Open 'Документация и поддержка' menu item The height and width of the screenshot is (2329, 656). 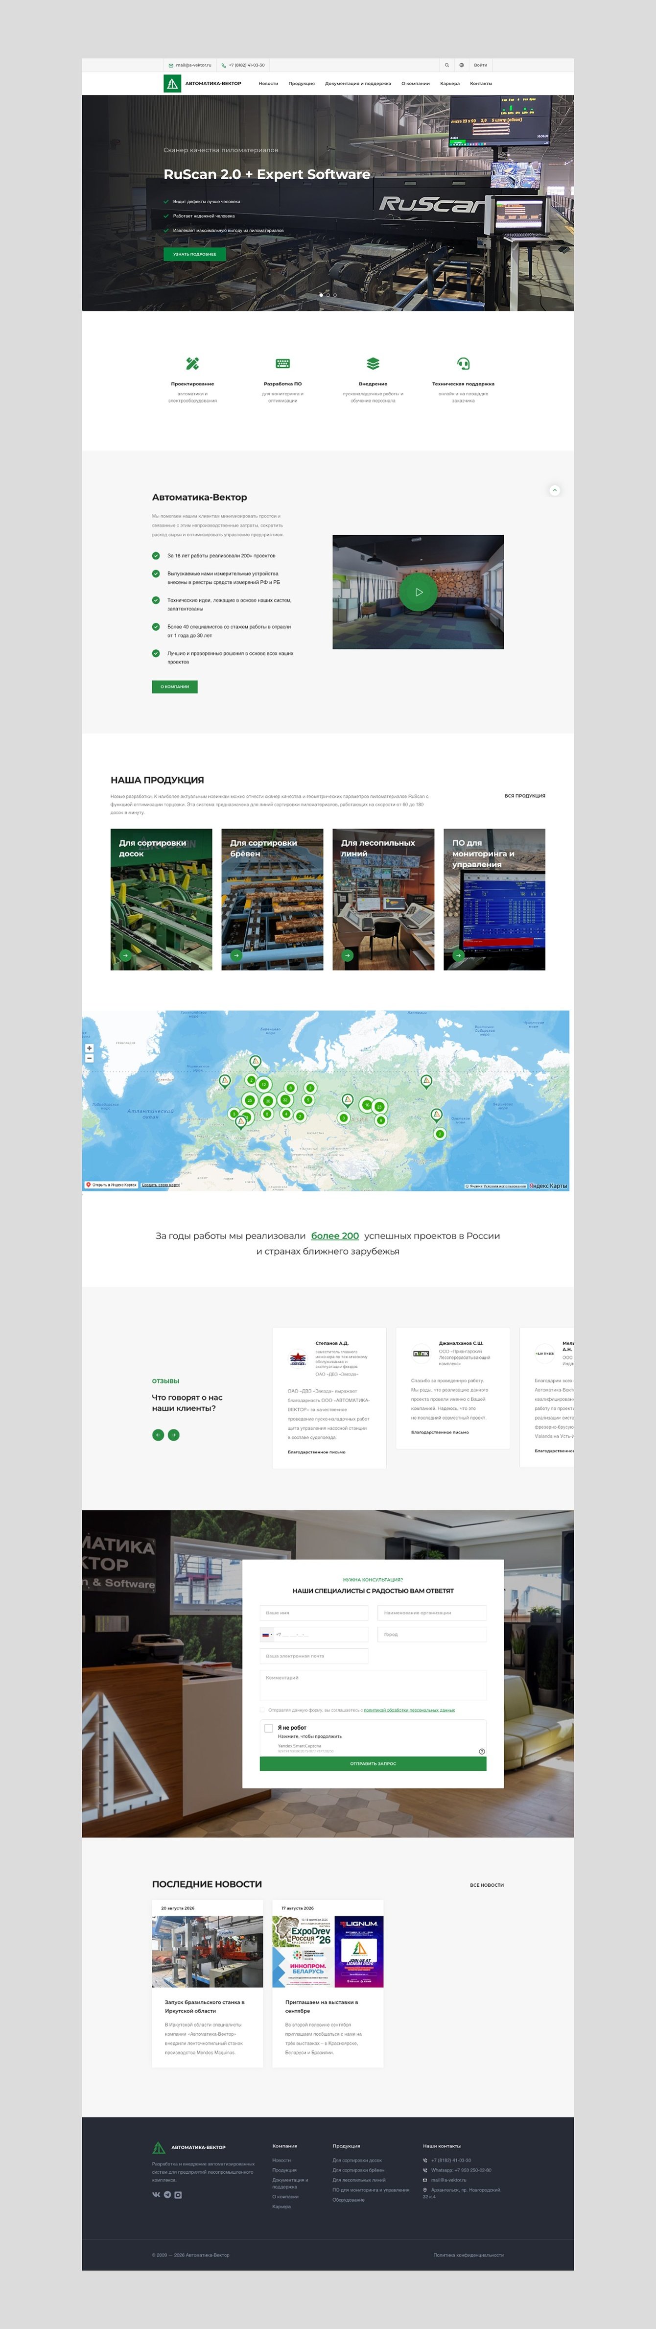(358, 83)
